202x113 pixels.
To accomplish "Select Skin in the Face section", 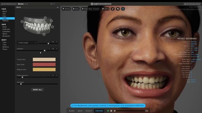I will pyautogui.click(x=4, y=14).
